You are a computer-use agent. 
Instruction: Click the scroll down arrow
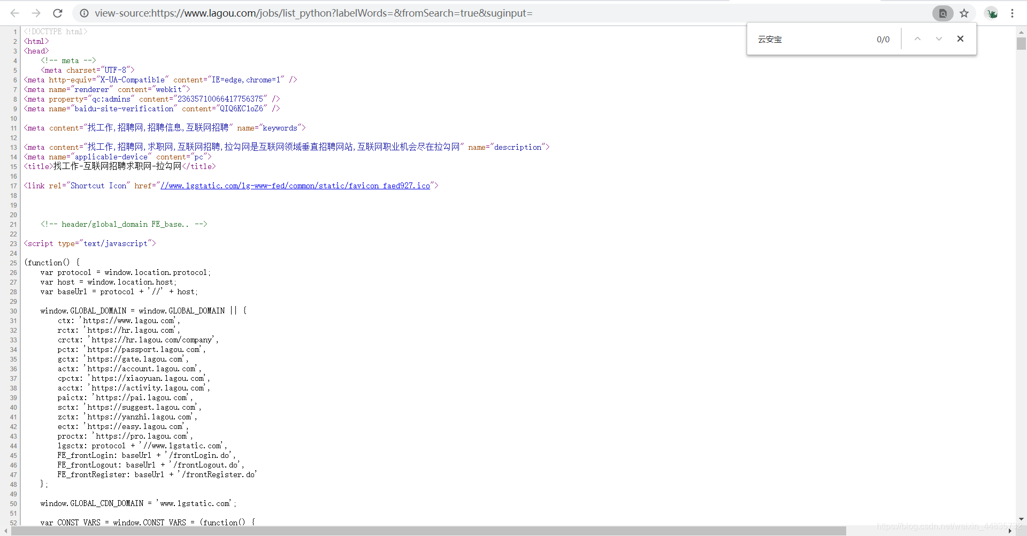pyautogui.click(x=1021, y=519)
